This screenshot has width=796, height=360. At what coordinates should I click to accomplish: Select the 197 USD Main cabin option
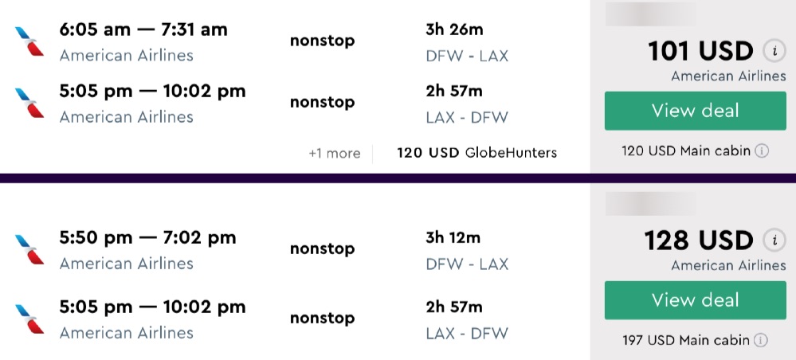(687, 340)
